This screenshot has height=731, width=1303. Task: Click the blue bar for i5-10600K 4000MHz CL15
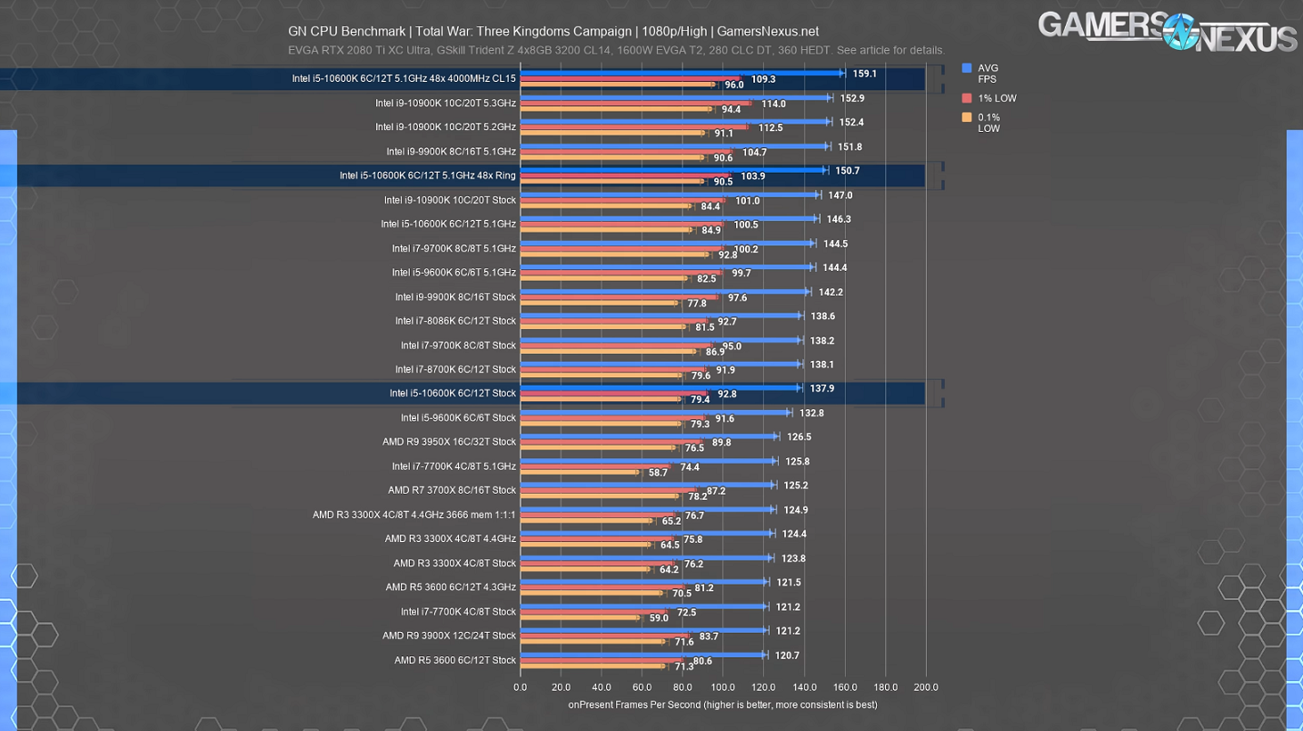pyautogui.click(x=681, y=73)
